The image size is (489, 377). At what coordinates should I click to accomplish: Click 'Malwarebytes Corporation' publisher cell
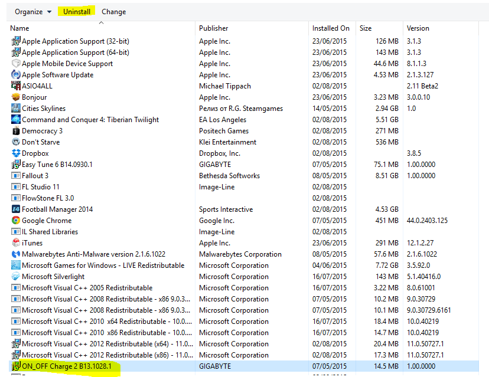(x=240, y=254)
